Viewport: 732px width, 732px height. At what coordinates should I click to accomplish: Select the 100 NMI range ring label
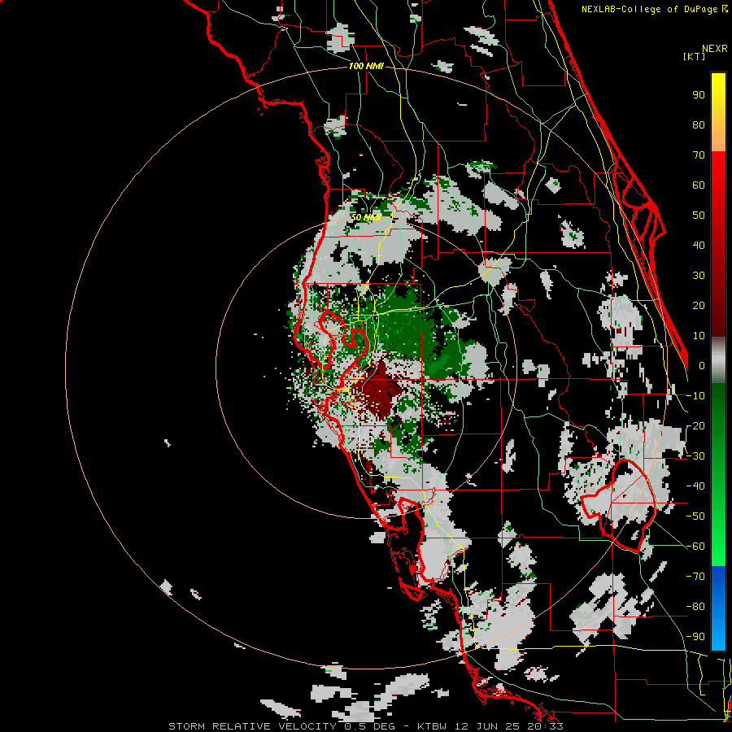[x=366, y=67]
